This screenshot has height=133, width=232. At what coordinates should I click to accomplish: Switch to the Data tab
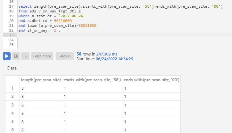point(12,68)
